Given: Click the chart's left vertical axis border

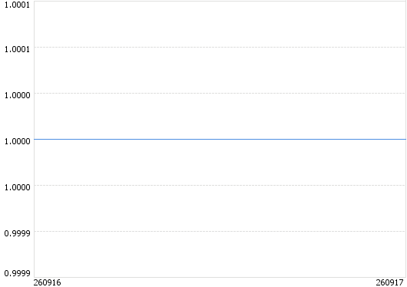Looking at the screenshot, I should click(34, 140).
